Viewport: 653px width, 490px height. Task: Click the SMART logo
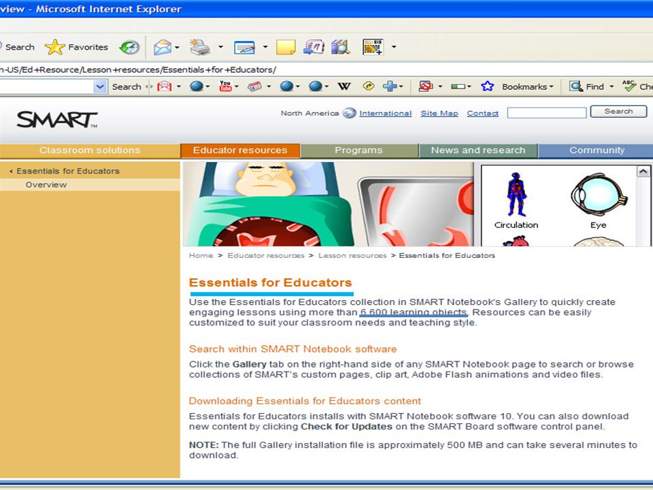tap(57, 120)
